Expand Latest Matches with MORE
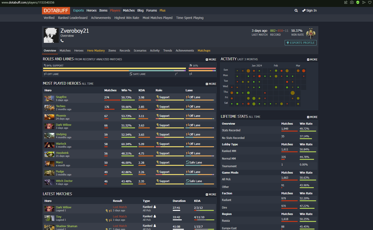Screen dimensions: 373x230 tap(211, 194)
